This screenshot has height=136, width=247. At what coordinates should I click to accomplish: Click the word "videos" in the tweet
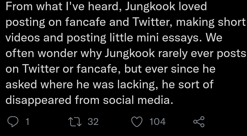[x=23, y=38]
